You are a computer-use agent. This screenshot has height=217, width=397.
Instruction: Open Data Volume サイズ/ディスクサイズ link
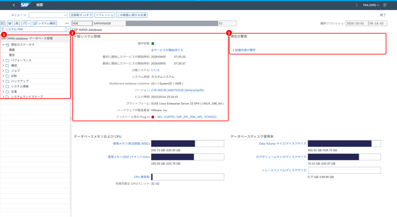(283, 144)
